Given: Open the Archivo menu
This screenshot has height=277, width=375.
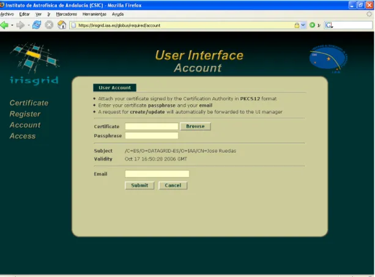Looking at the screenshot, I should coord(7,14).
